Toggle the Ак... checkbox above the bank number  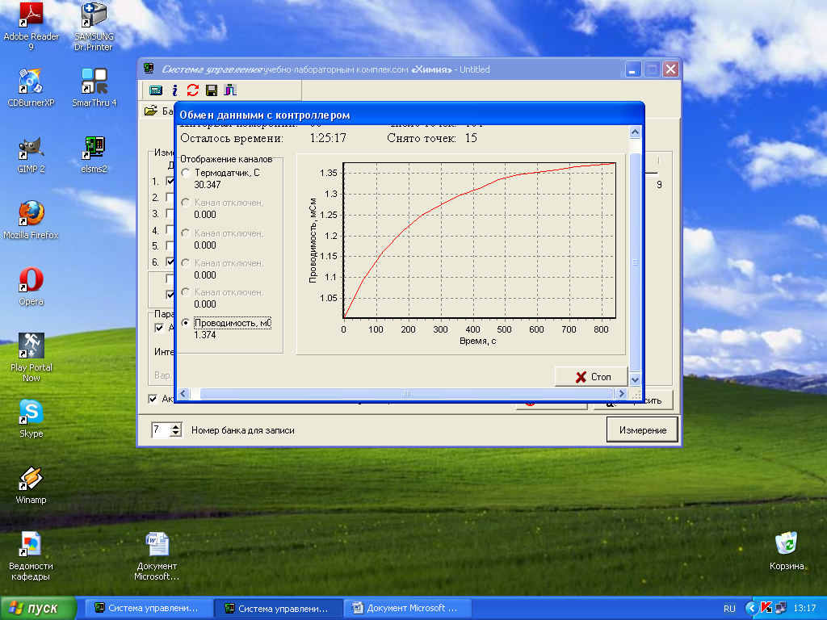tap(153, 399)
